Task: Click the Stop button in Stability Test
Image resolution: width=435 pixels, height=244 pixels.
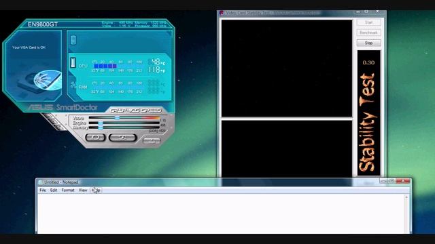Action: pos(368,43)
